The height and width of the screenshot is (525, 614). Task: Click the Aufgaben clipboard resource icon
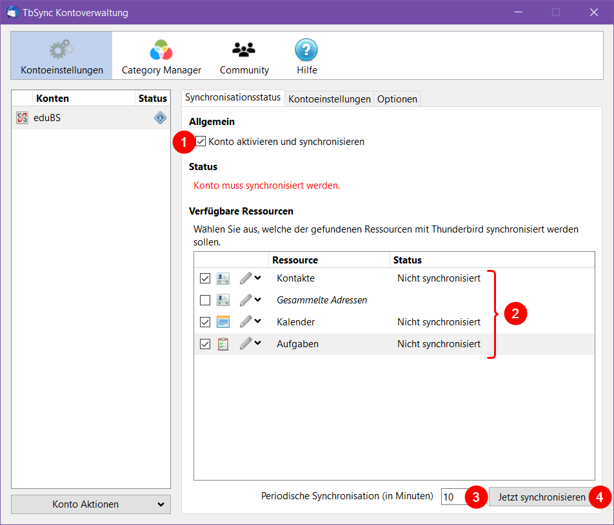[223, 344]
